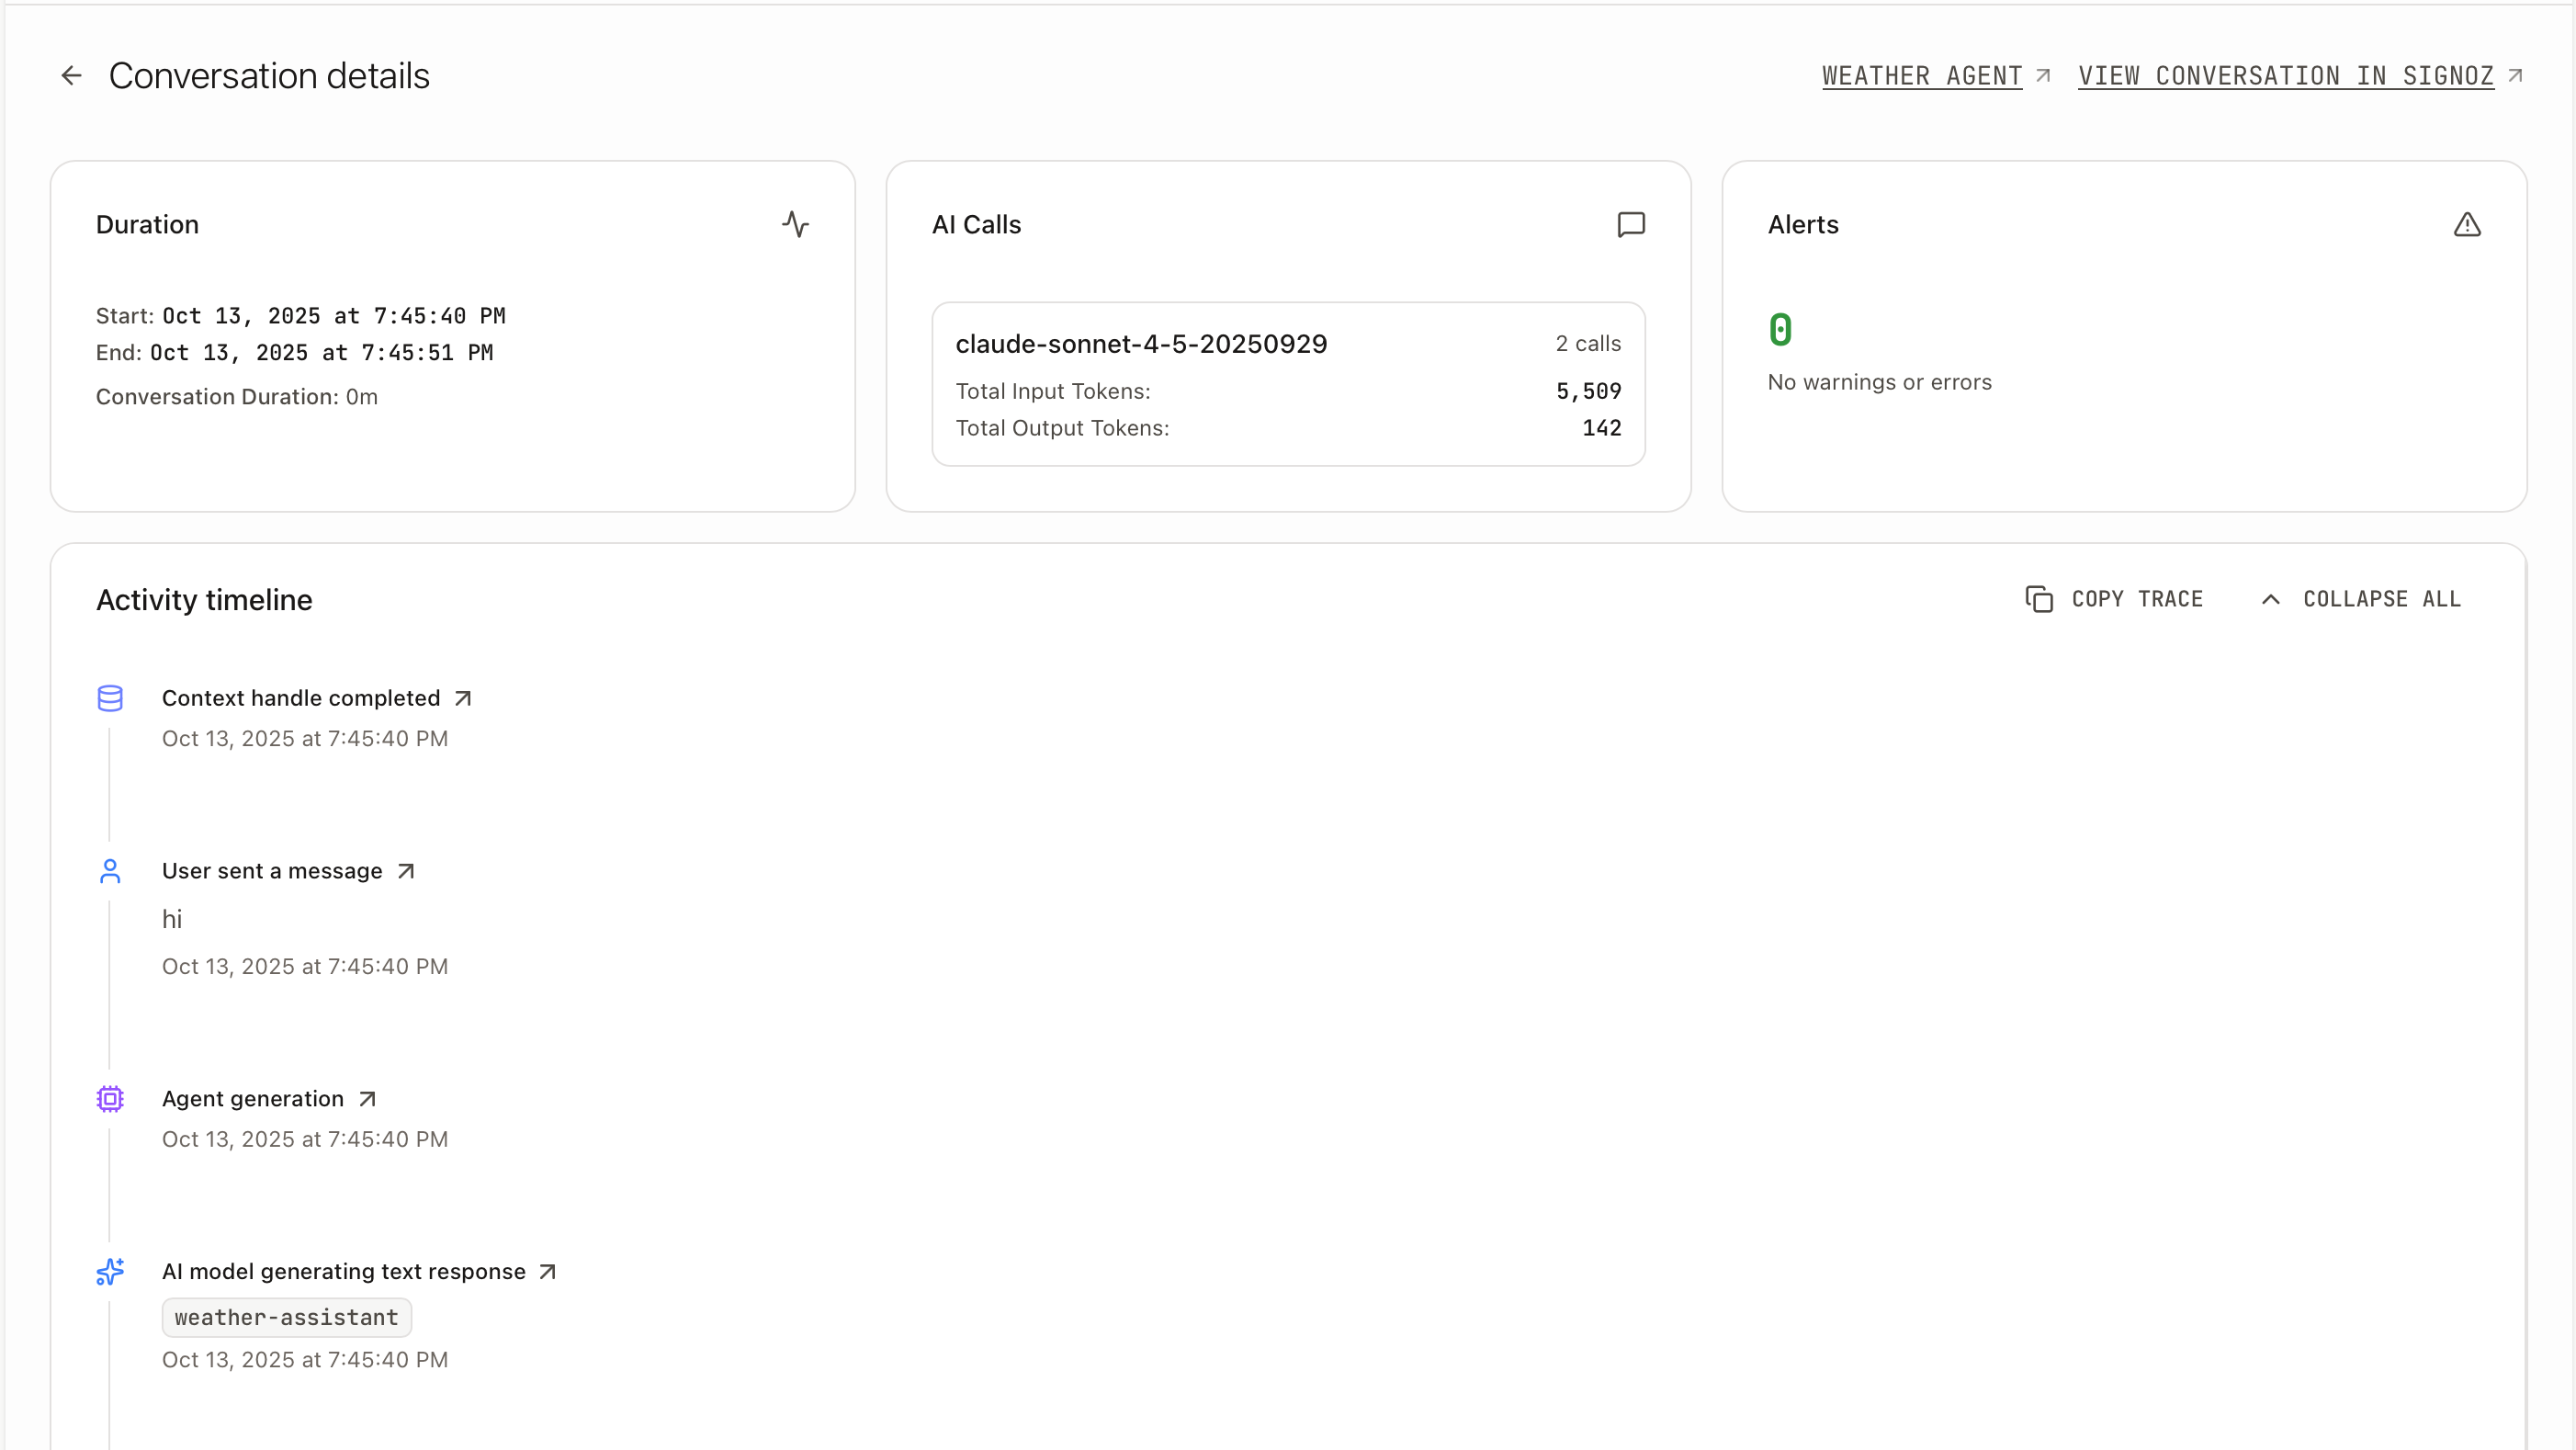Viewport: 2576px width, 1450px height.
Task: Select the chip icon next to Agent generation
Action: [x=110, y=1098]
